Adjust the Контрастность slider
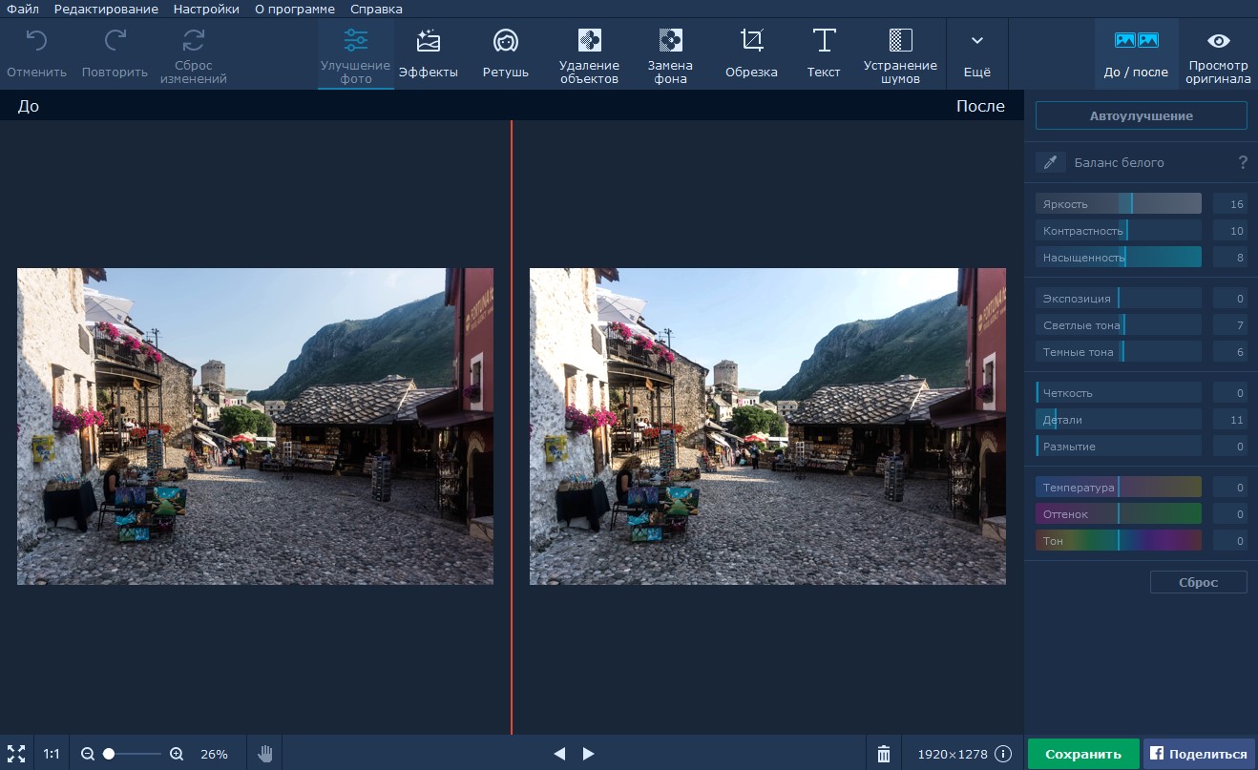 (x=1119, y=230)
